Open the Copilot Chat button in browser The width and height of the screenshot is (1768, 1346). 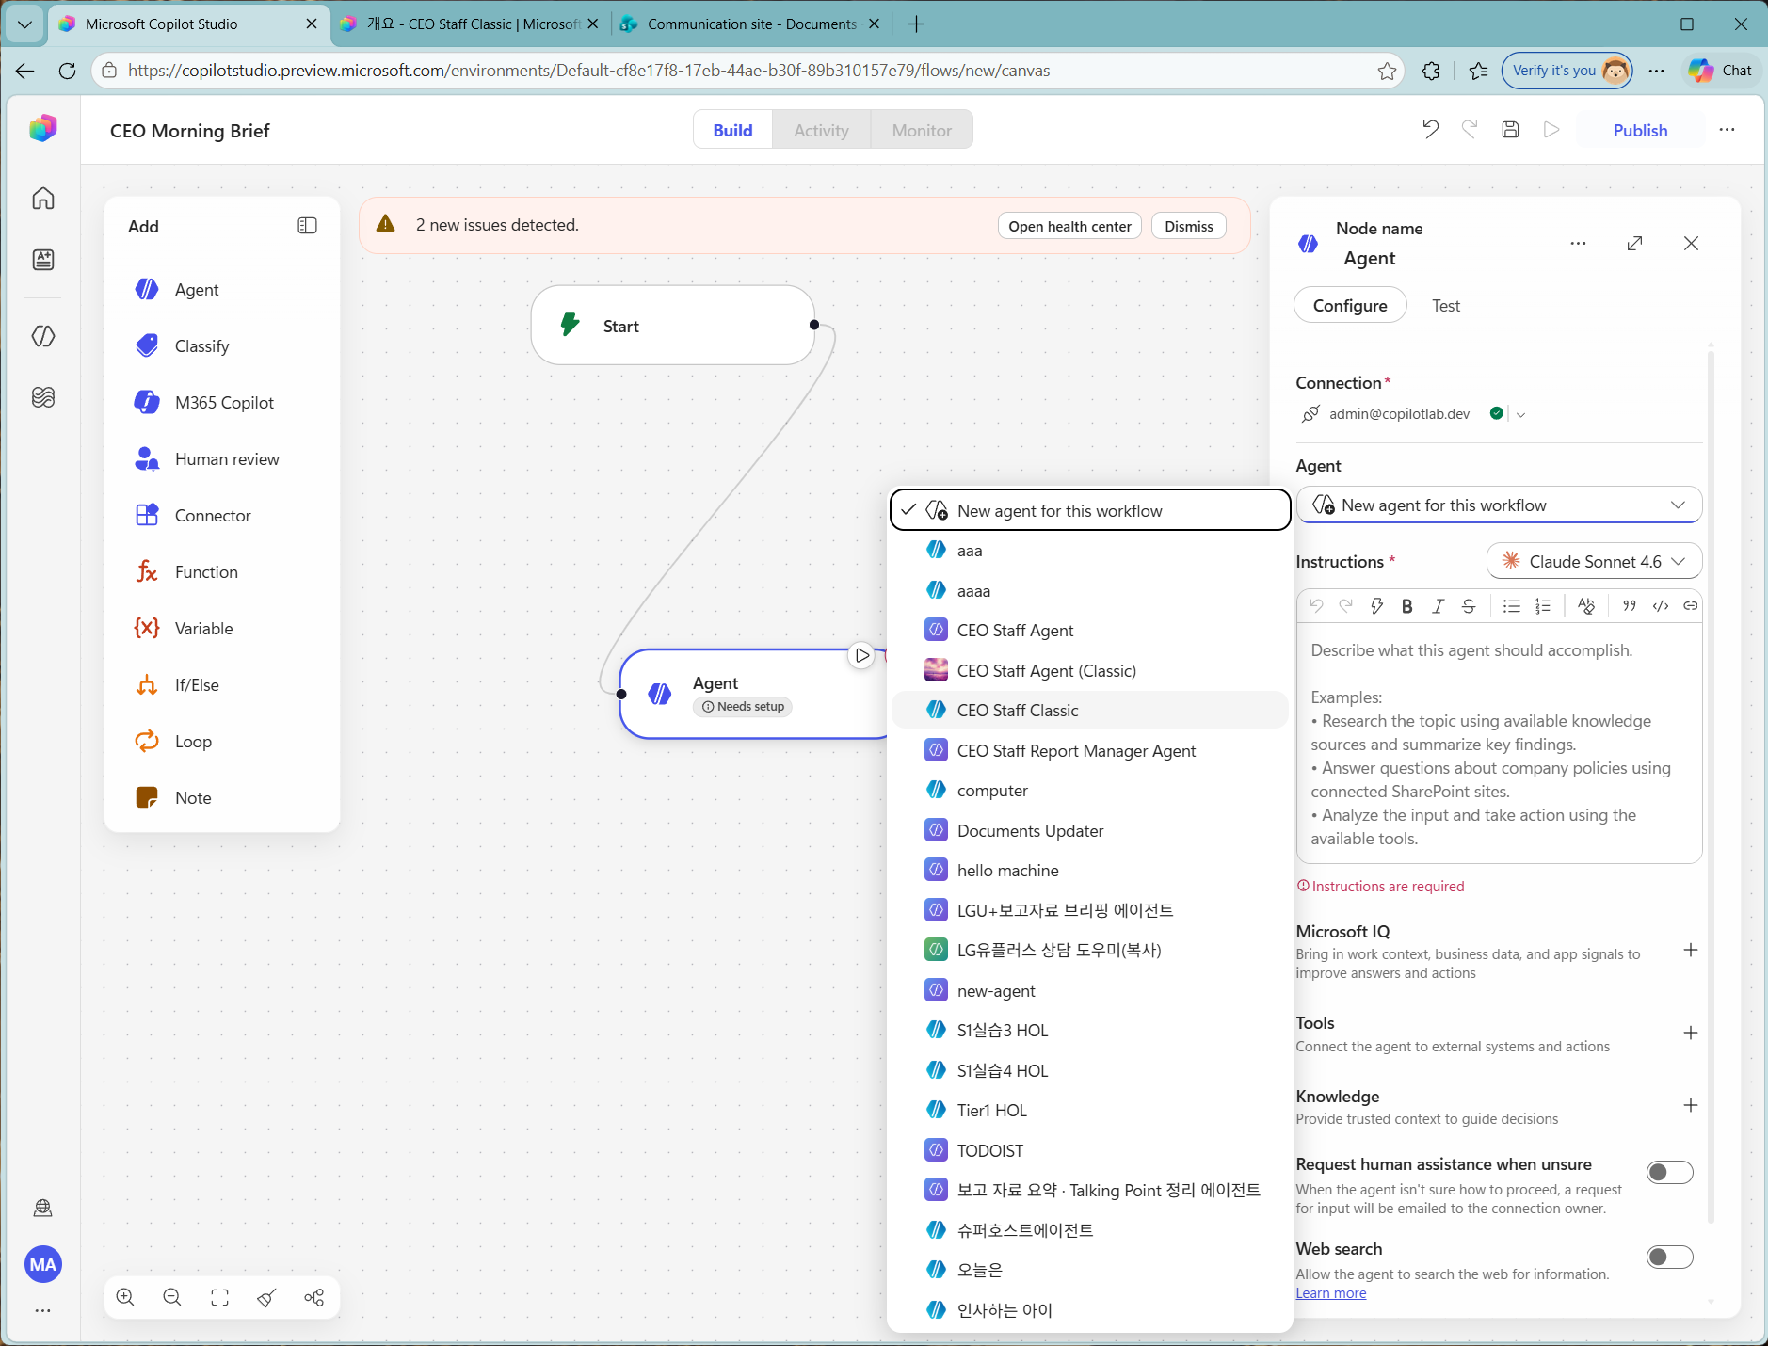[x=1721, y=71]
